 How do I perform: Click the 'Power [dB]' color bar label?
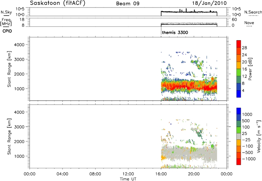[250, 69]
